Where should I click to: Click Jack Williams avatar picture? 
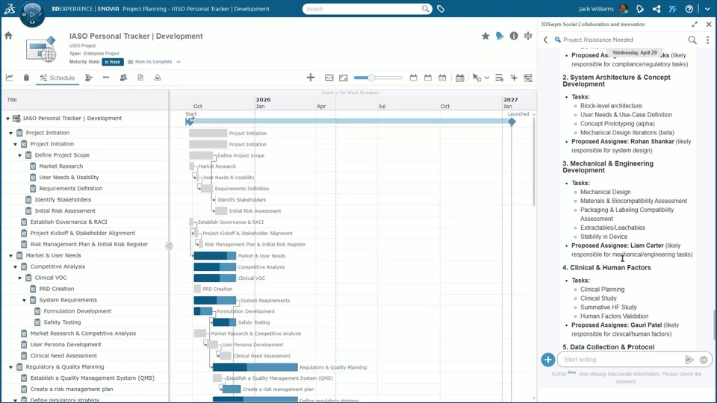[623, 9]
